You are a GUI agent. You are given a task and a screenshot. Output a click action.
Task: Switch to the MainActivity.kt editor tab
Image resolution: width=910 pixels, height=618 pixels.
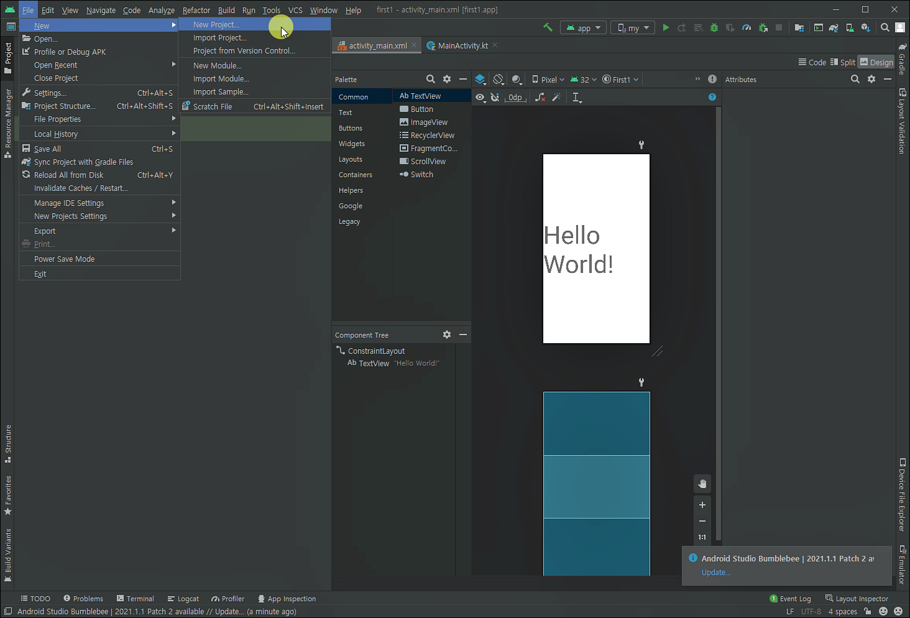[x=462, y=45]
